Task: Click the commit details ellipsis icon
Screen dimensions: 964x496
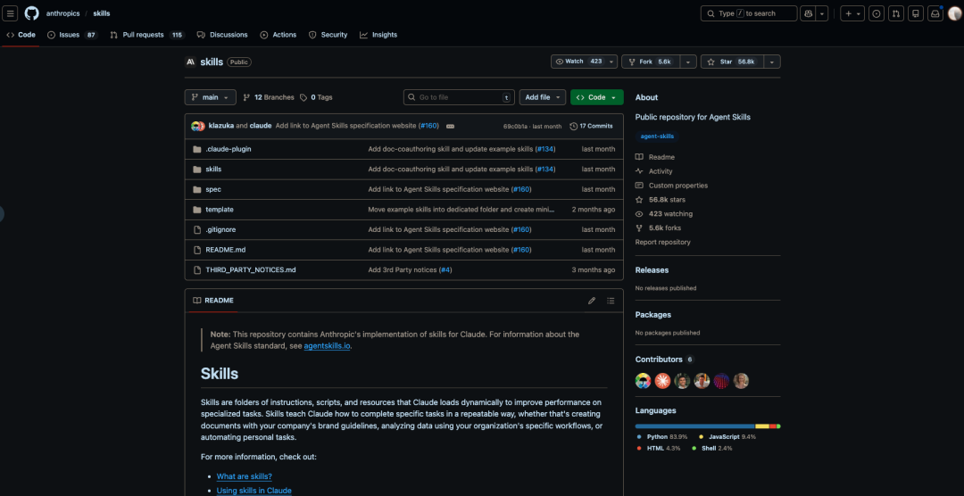Action: [450, 126]
